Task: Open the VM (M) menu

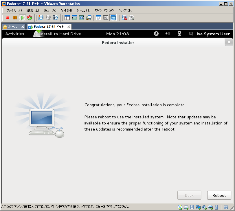Action: (x=66, y=10)
